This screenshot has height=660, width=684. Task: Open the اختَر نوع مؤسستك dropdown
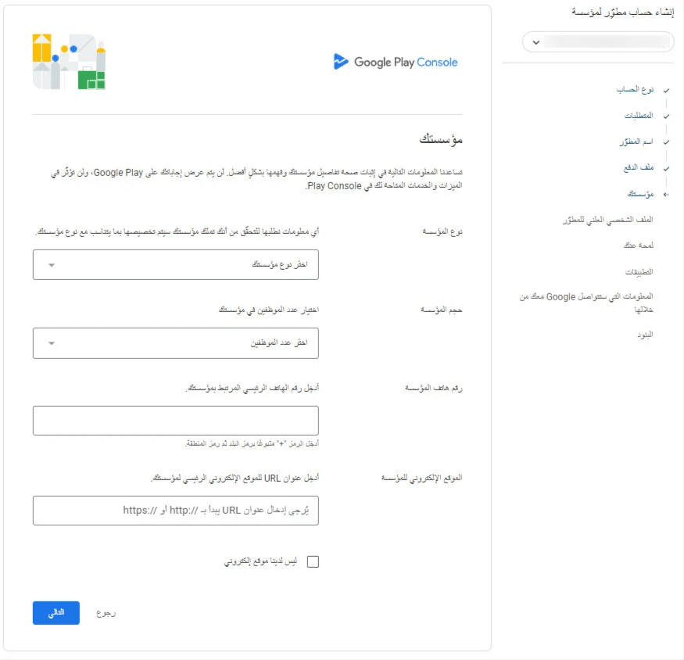tap(176, 264)
